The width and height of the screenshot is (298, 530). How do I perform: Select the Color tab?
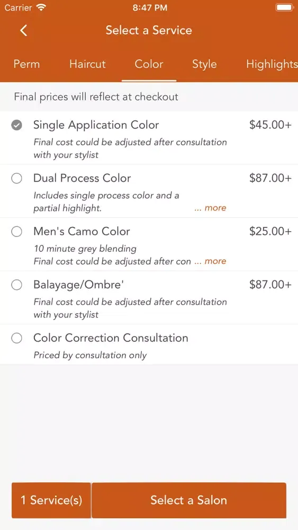click(149, 64)
